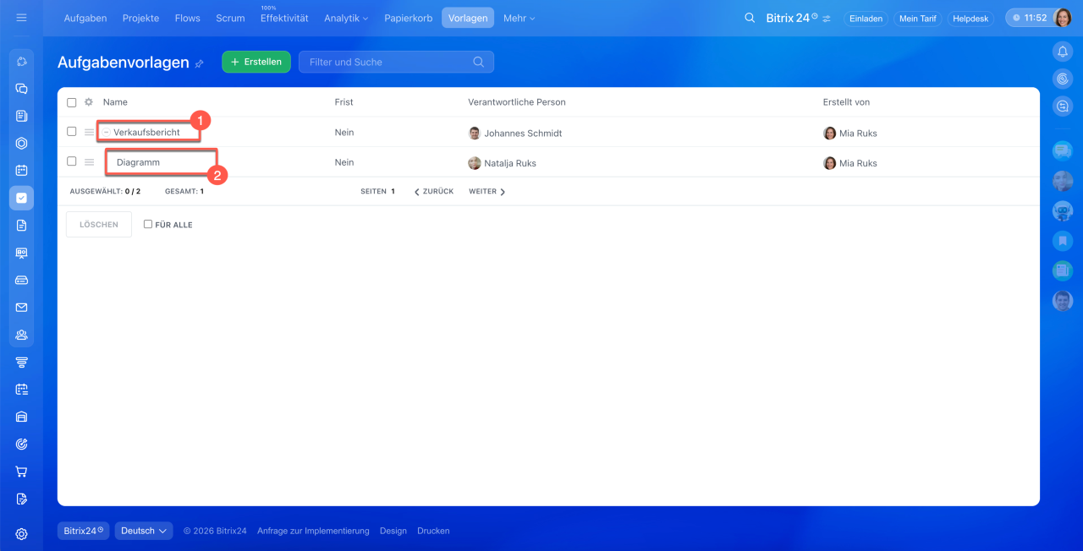
Task: Open the Diagramm template
Action: [138, 162]
